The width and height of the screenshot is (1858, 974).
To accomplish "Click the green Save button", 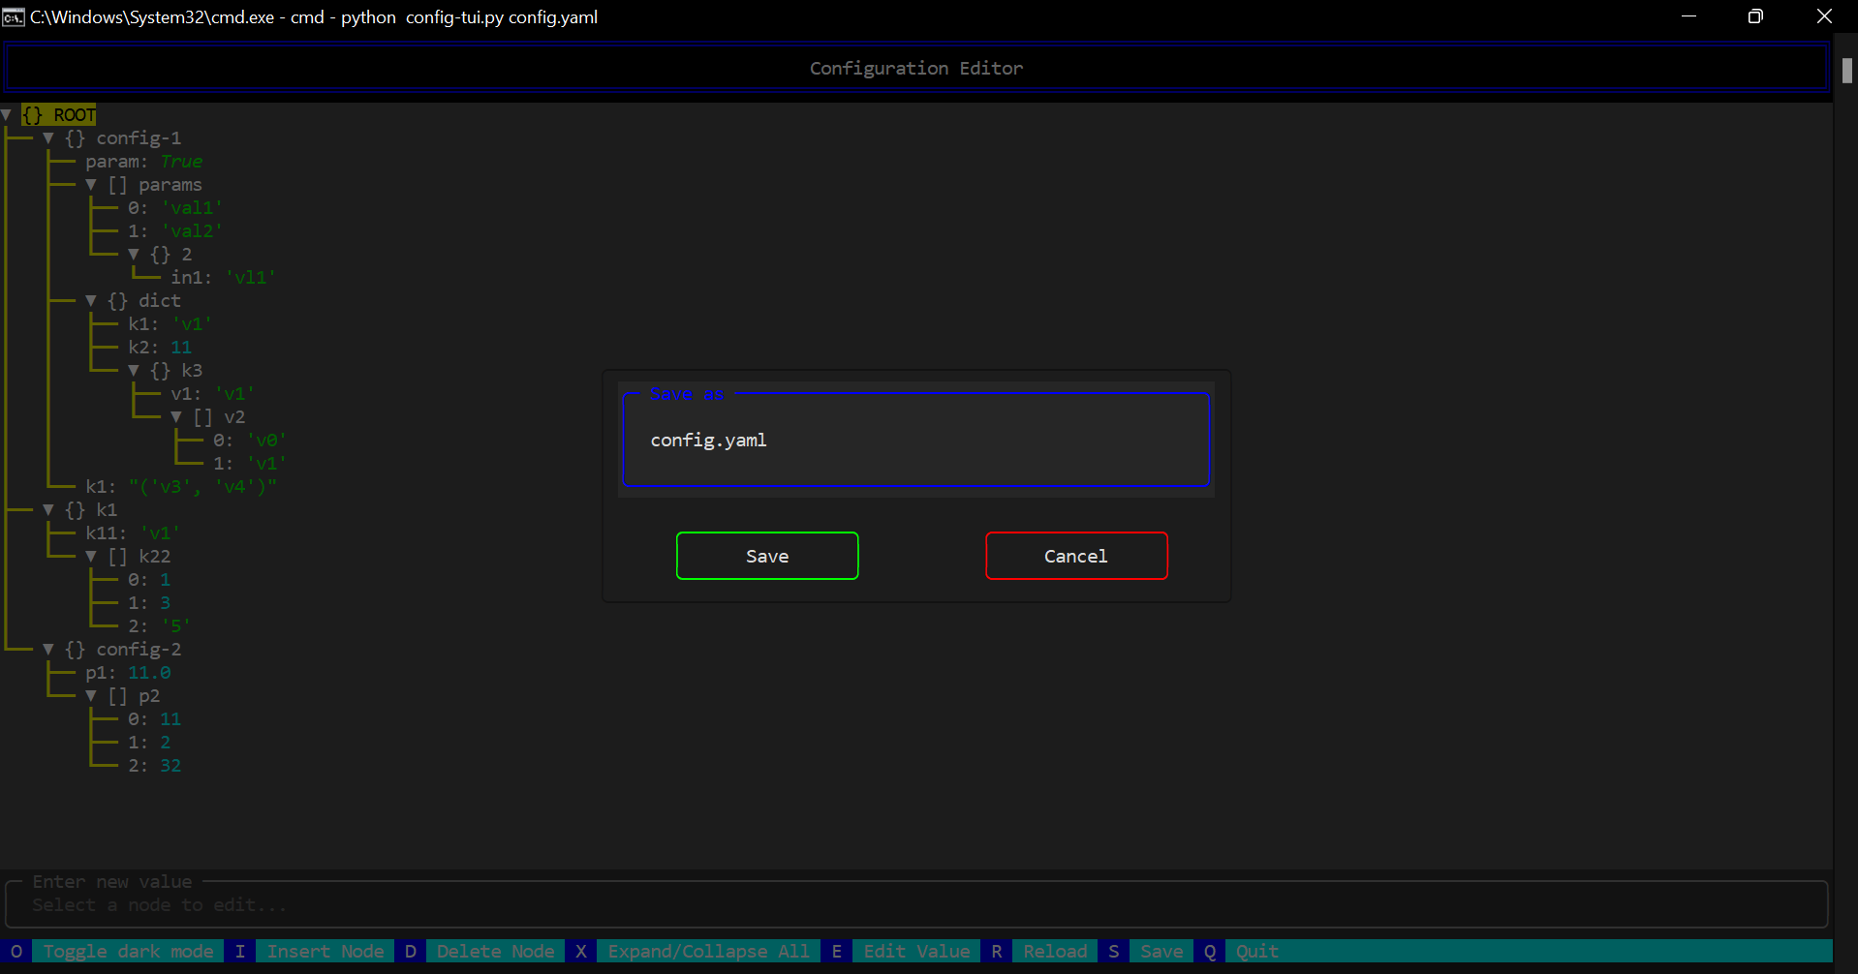I will (767, 556).
